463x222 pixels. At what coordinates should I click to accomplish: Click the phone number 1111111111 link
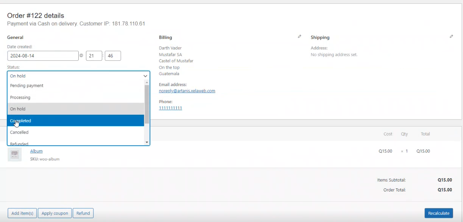[170, 108]
